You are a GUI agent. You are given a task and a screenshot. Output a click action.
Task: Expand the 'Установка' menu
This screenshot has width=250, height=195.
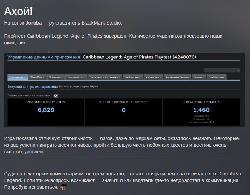[x=56, y=77]
